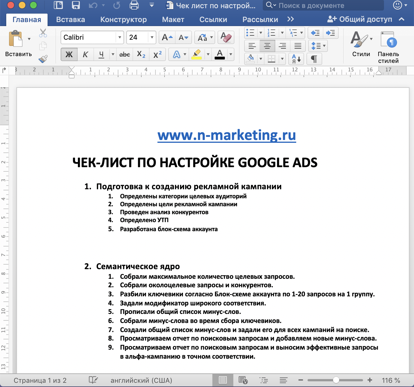Clear all formatting with eraser icon
This screenshot has width=414, height=387.
pyautogui.click(x=226, y=37)
